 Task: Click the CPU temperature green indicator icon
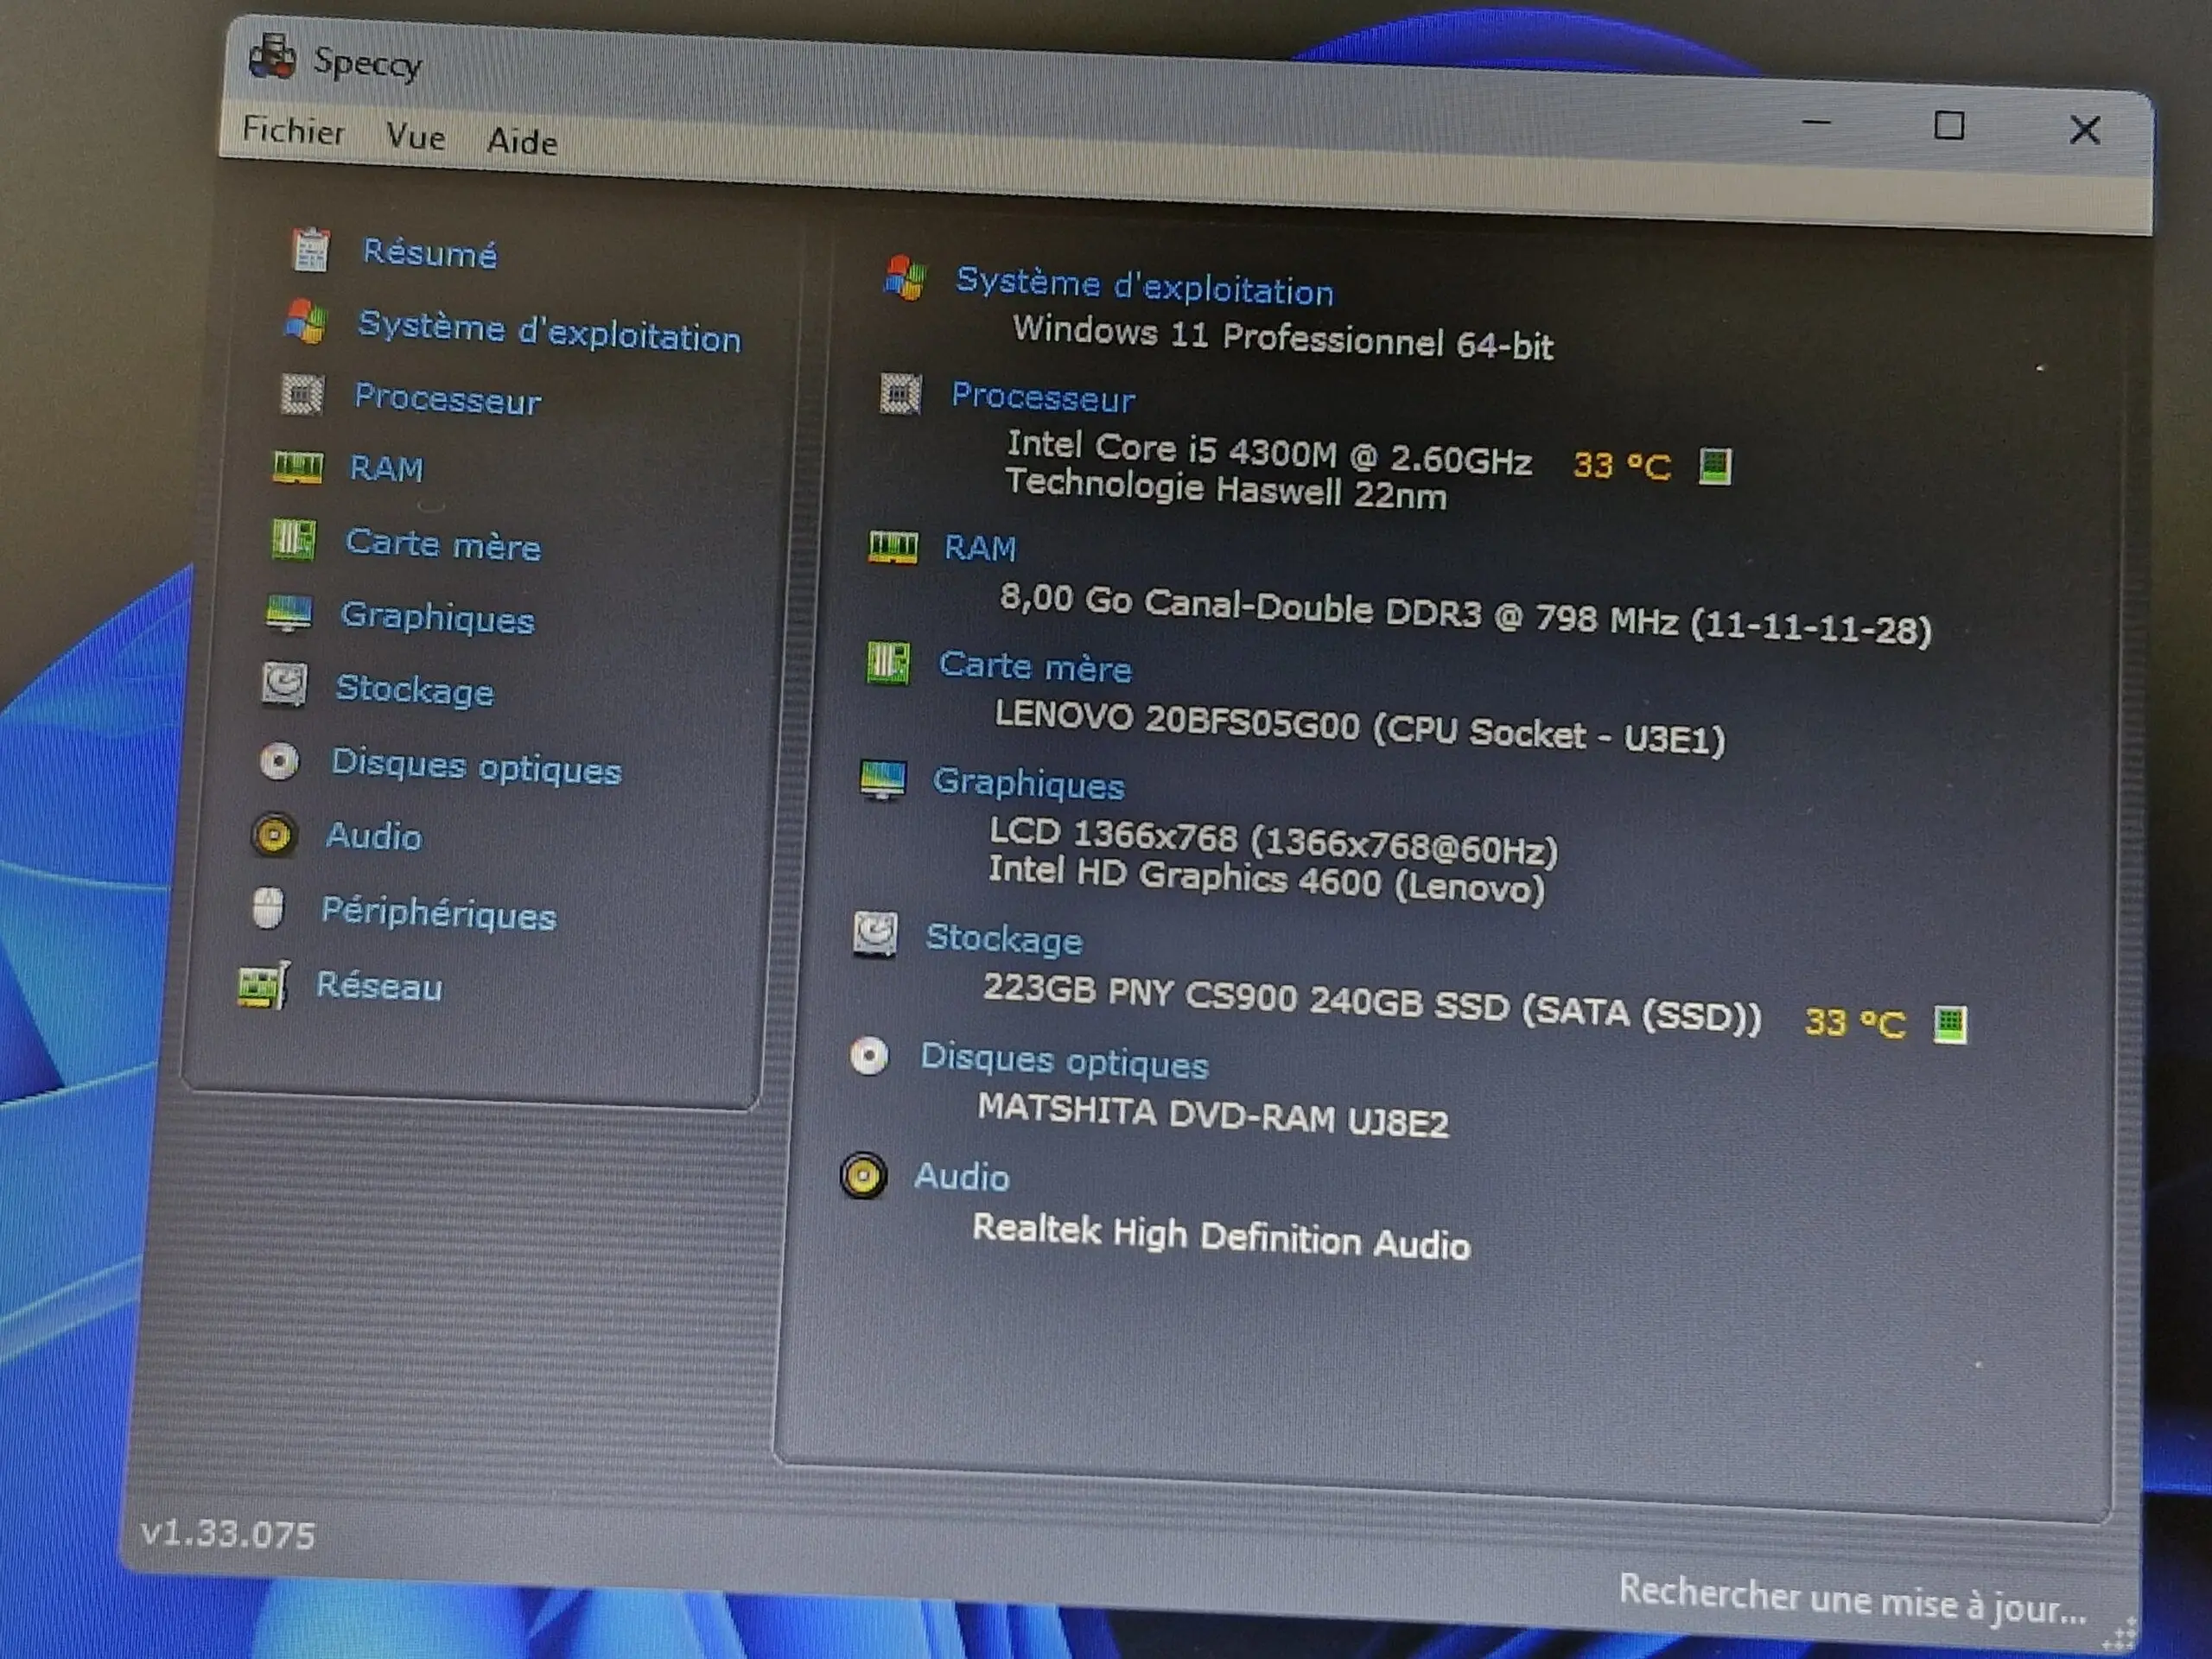(x=1714, y=466)
